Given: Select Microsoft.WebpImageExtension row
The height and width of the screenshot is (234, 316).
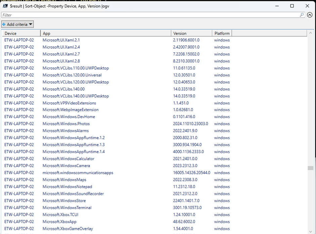Looking at the screenshot, I should (155, 110).
